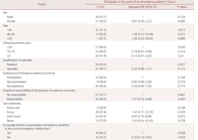This screenshot has width=198, height=140.
Task: Select the 'Factor' column header
Action: (42, 4)
